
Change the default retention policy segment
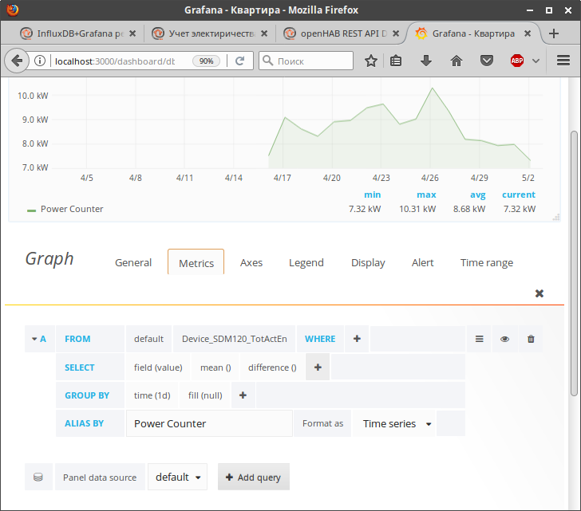148,339
